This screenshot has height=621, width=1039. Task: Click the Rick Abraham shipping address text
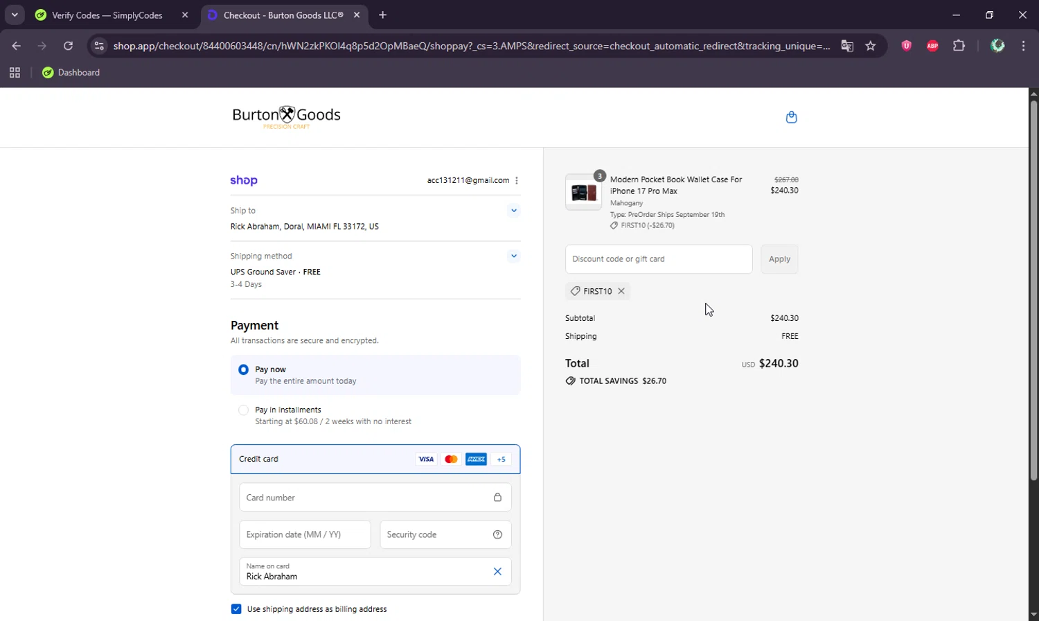click(305, 227)
